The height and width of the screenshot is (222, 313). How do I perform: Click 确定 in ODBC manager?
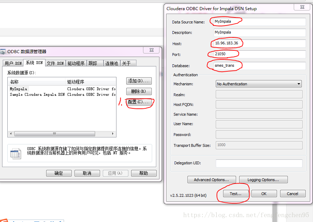point(59,173)
